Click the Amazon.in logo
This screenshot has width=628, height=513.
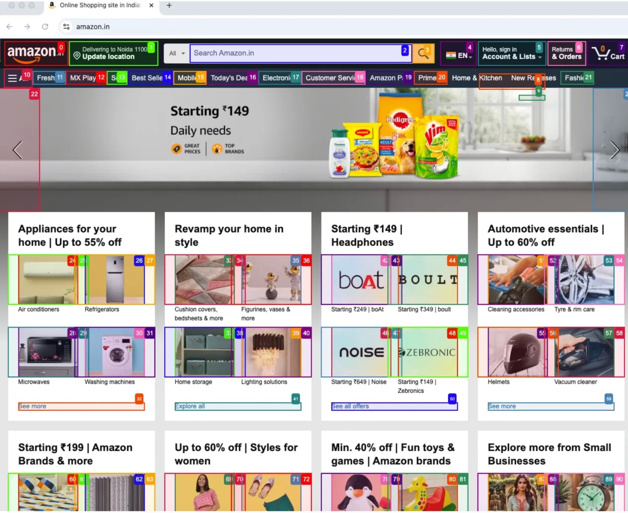35,53
